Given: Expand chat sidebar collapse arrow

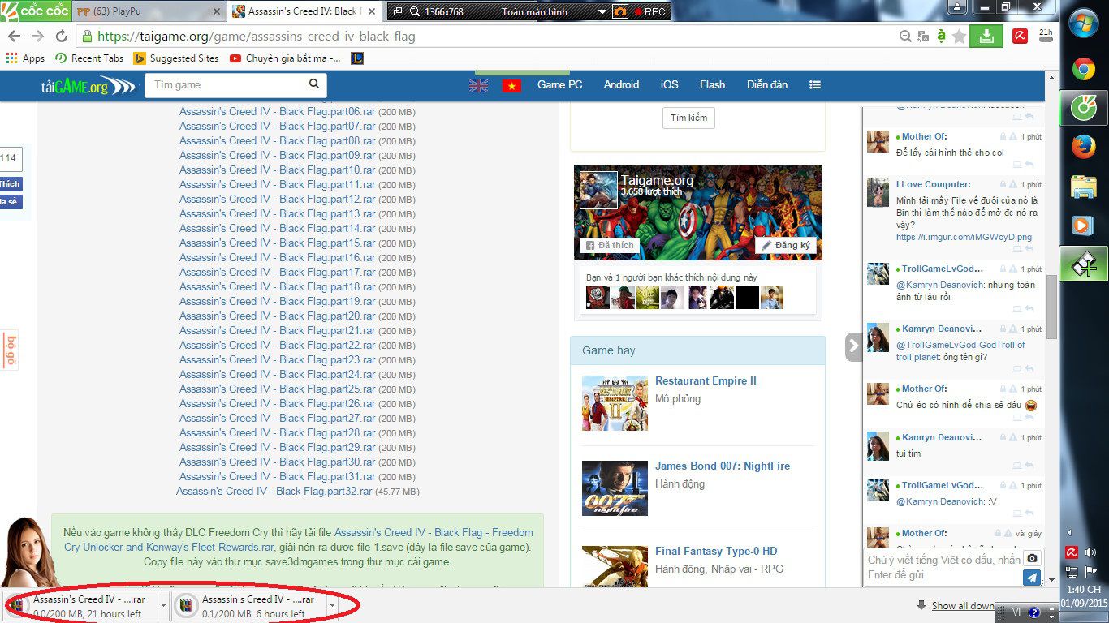Looking at the screenshot, I should pos(852,346).
